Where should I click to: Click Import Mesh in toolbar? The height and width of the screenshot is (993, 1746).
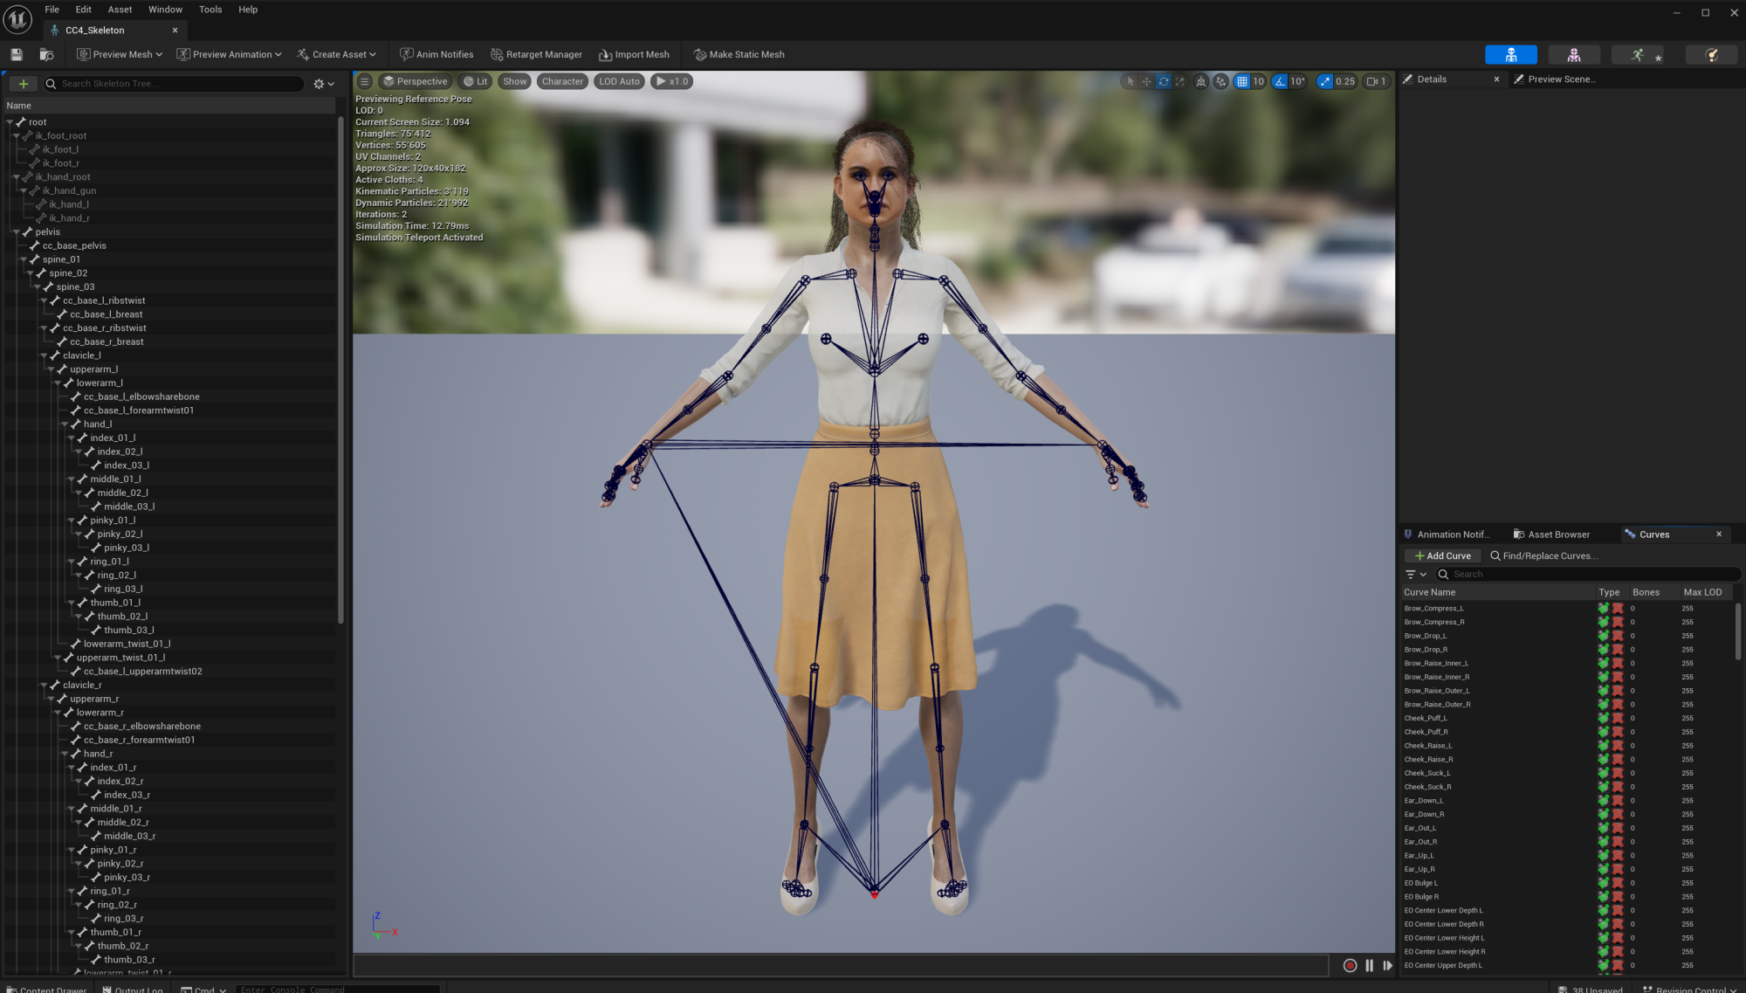[x=634, y=54]
